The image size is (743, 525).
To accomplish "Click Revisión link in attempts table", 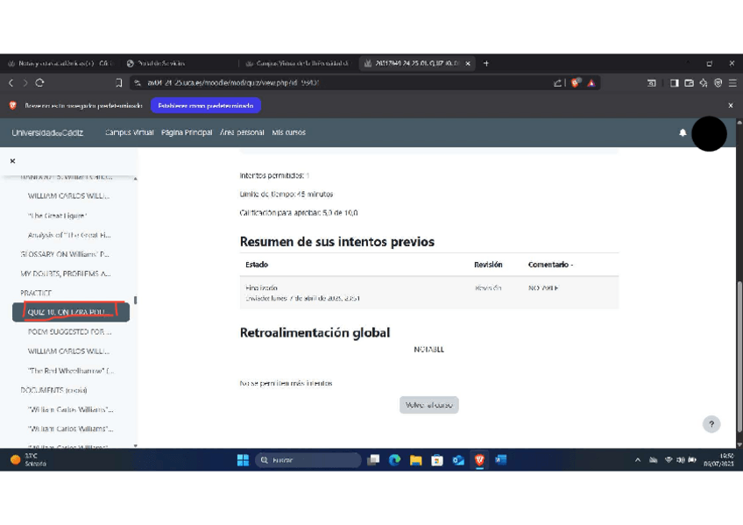I will [488, 288].
